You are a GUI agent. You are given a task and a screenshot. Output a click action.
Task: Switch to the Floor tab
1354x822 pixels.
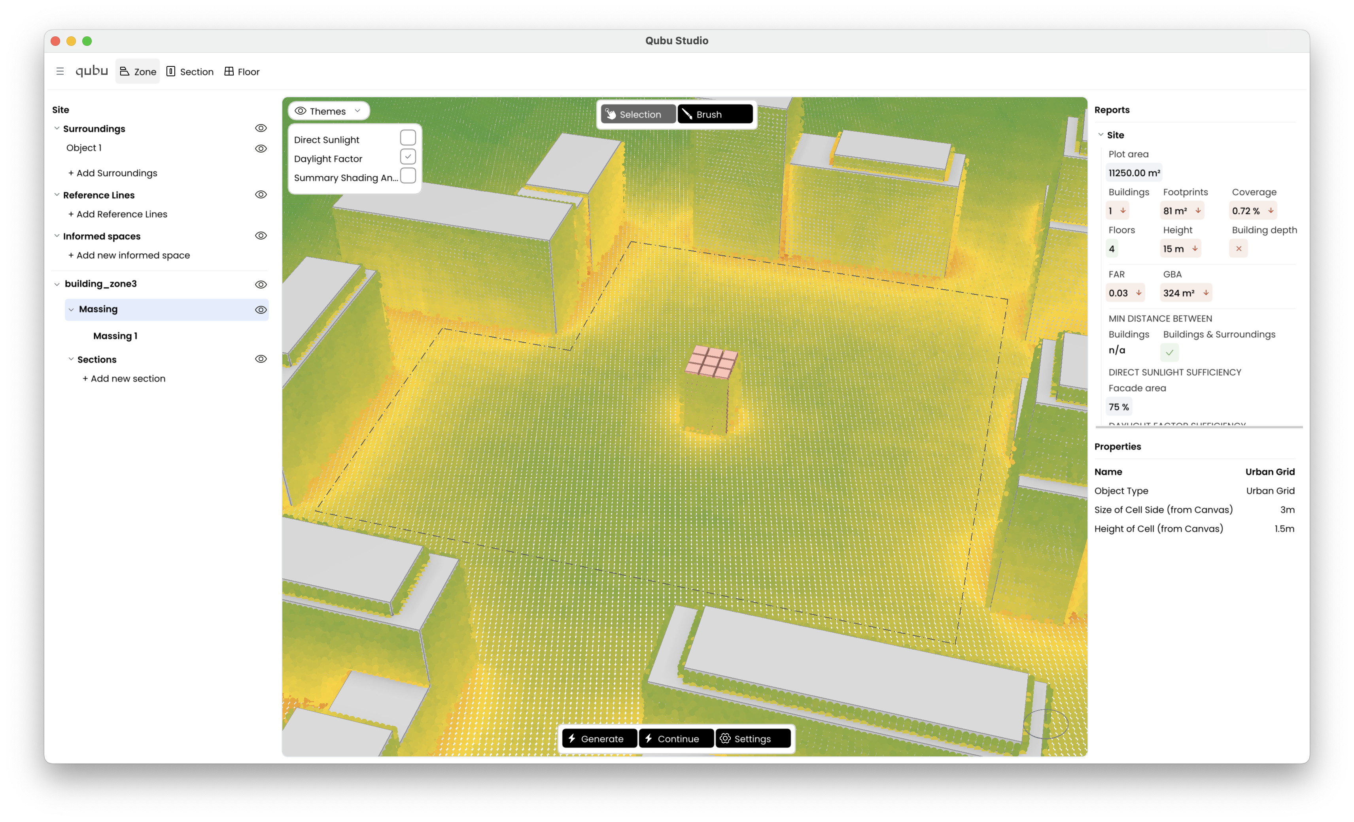click(x=242, y=72)
